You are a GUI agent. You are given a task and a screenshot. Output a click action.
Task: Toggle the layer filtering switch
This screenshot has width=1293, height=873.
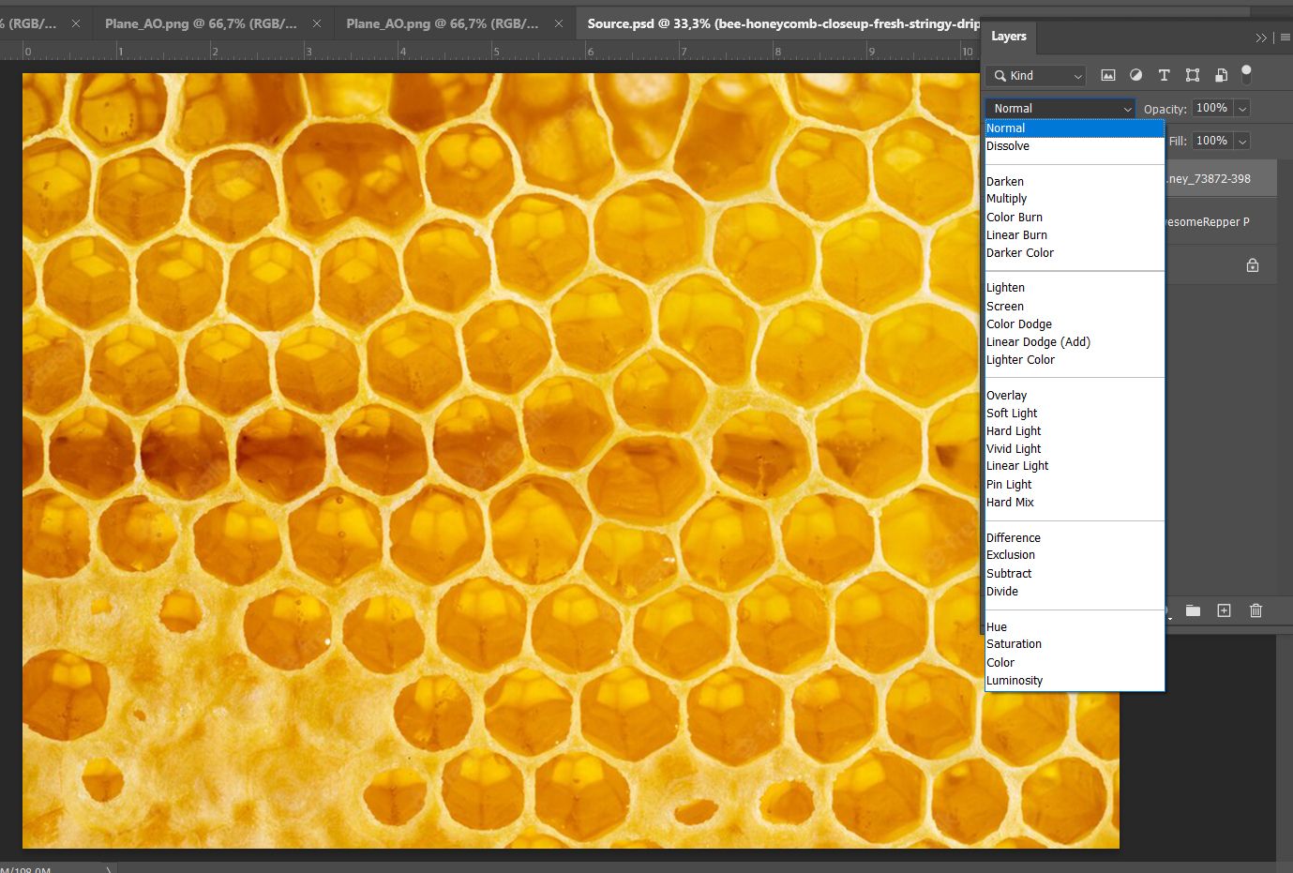(x=1246, y=73)
